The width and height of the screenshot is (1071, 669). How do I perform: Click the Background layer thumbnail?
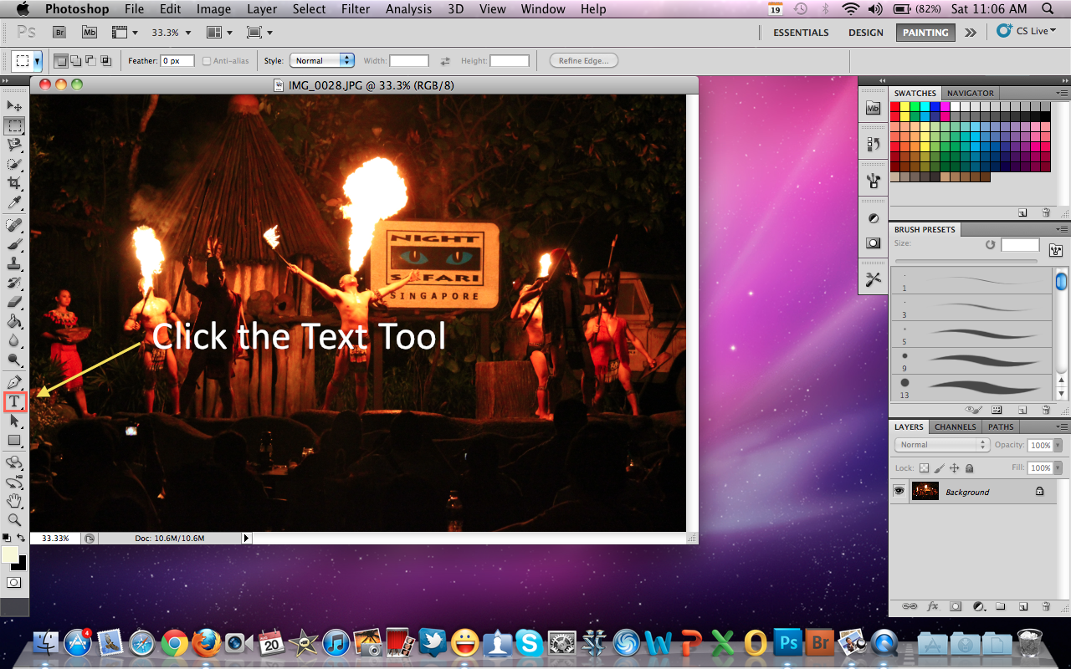925,491
